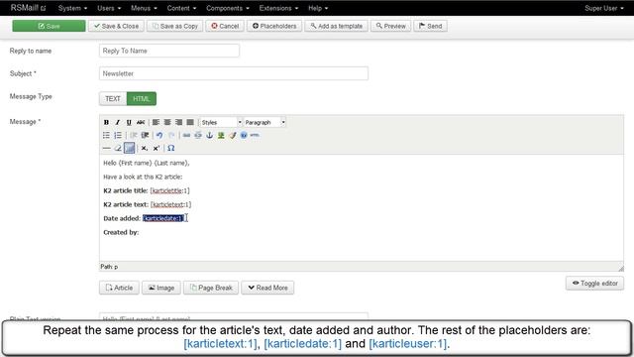The height and width of the screenshot is (357, 634).
Task: Open the Extensions menu
Action: pyautogui.click(x=278, y=8)
